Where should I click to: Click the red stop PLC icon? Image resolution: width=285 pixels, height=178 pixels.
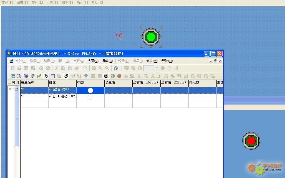point(119,76)
